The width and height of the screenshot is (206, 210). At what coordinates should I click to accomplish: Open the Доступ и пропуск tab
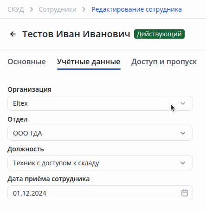164,62
